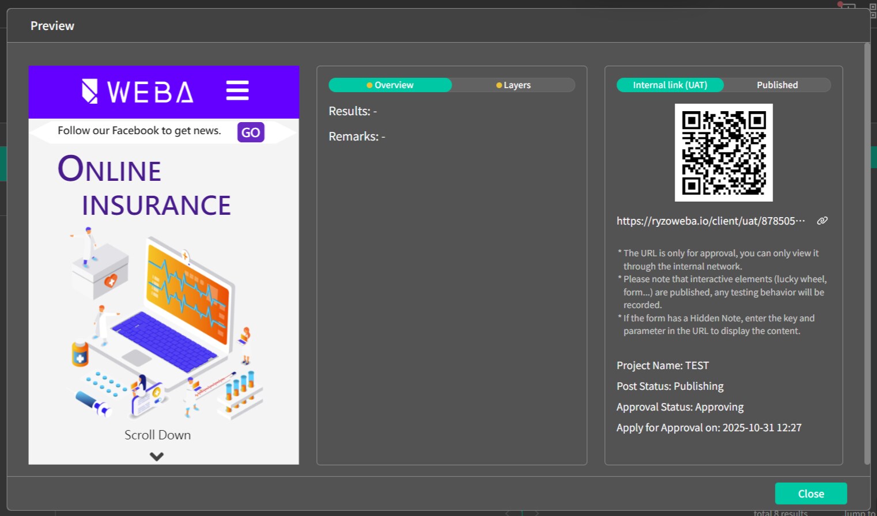Click the 'Scroll Down' label
Screen dimensions: 877x516
157,435
